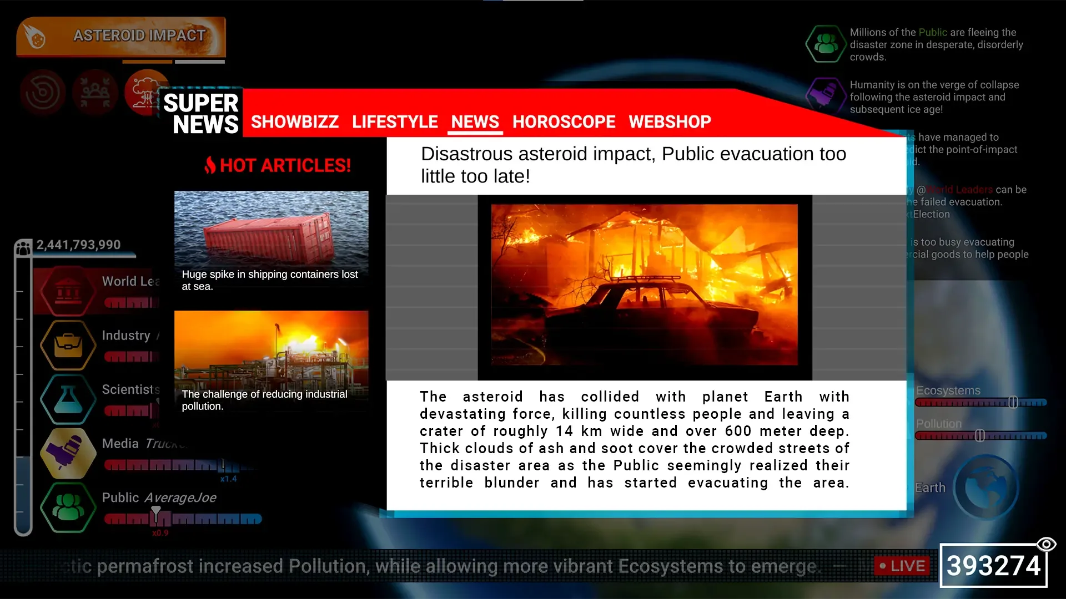This screenshot has height=599, width=1066.
Task: Select the green Public people icon
Action: click(x=68, y=507)
